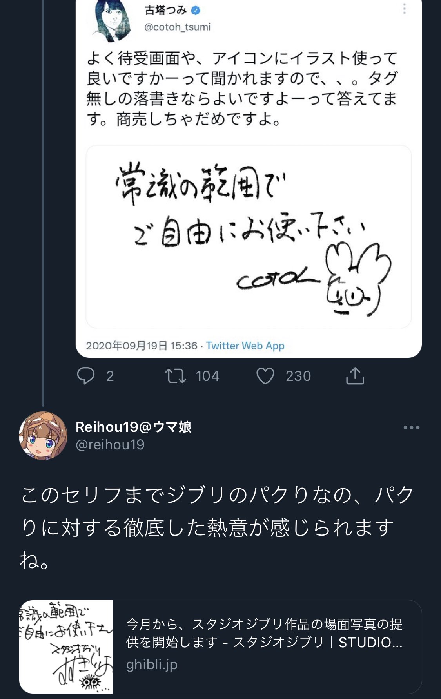Click the Reihou19@ウマ娘 display name
The image size is (441, 699).
click(x=133, y=427)
